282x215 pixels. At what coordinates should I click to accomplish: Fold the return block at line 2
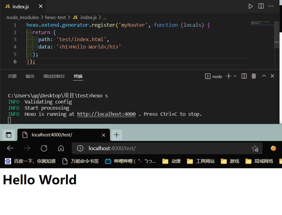[x=22, y=33]
